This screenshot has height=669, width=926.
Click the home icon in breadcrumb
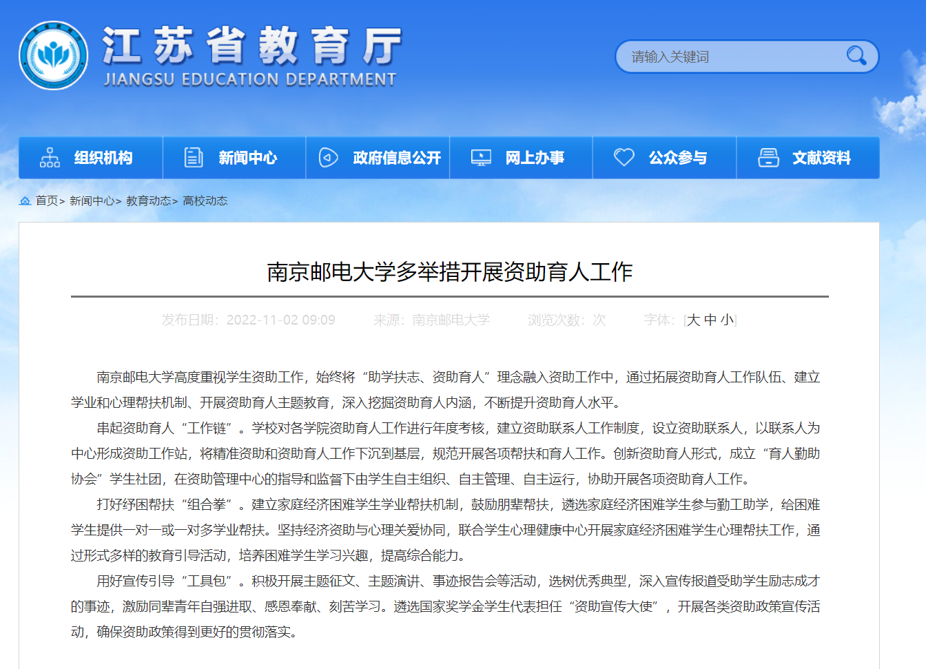click(25, 200)
